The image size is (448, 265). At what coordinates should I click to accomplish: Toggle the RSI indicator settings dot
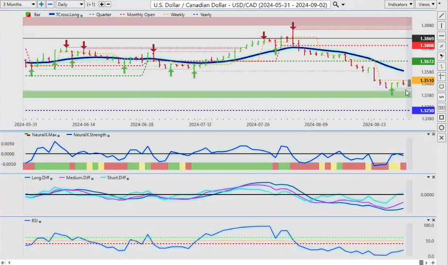pos(40,221)
